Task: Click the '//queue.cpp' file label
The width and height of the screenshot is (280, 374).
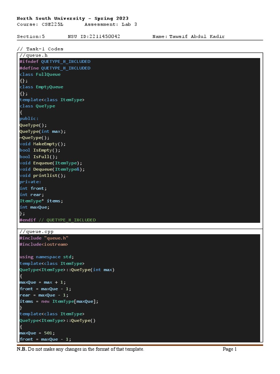Action: point(36,232)
